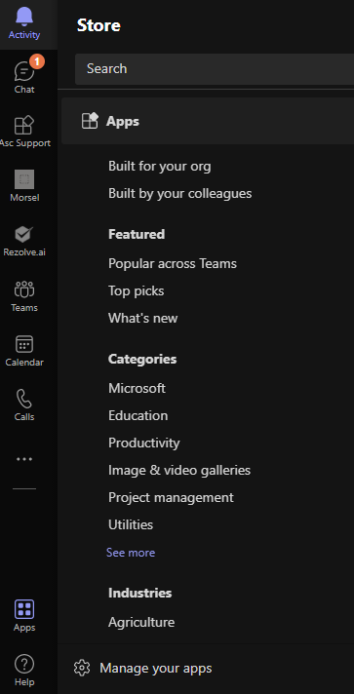Open the Asc Support app icon
Image resolution: width=354 pixels, height=694 pixels.
24,125
